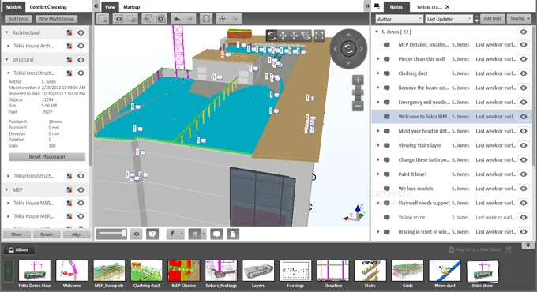The width and height of the screenshot is (537, 292).
Task: Click the center of the navigation wheel
Action: pos(348,49)
